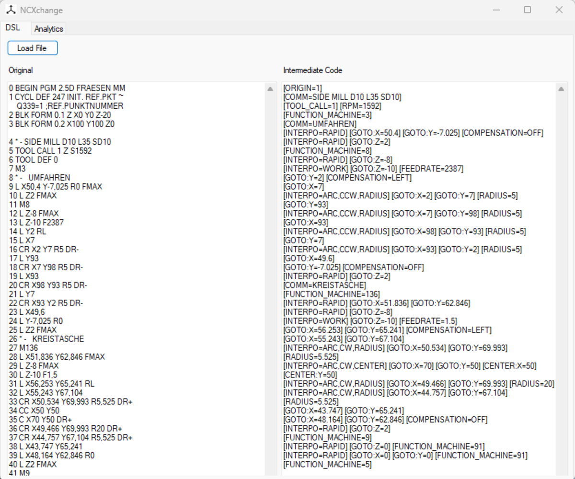Click the '8 * - UMFAHREN' comment line
The height and width of the screenshot is (479, 575).
(x=39, y=178)
